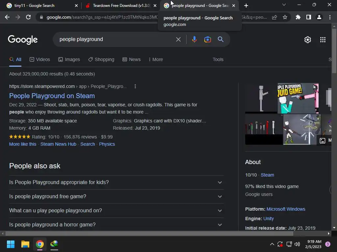Switch to Shopping results

point(101,60)
